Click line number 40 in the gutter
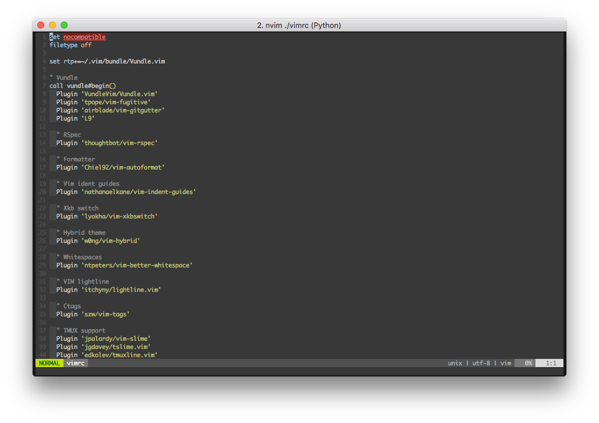Viewport: 599px width, 423px height. tap(43, 355)
